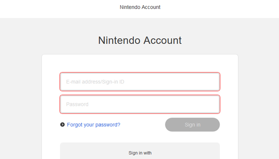Click the circular chevron bullet icon
279x159 pixels.
[x=63, y=125]
